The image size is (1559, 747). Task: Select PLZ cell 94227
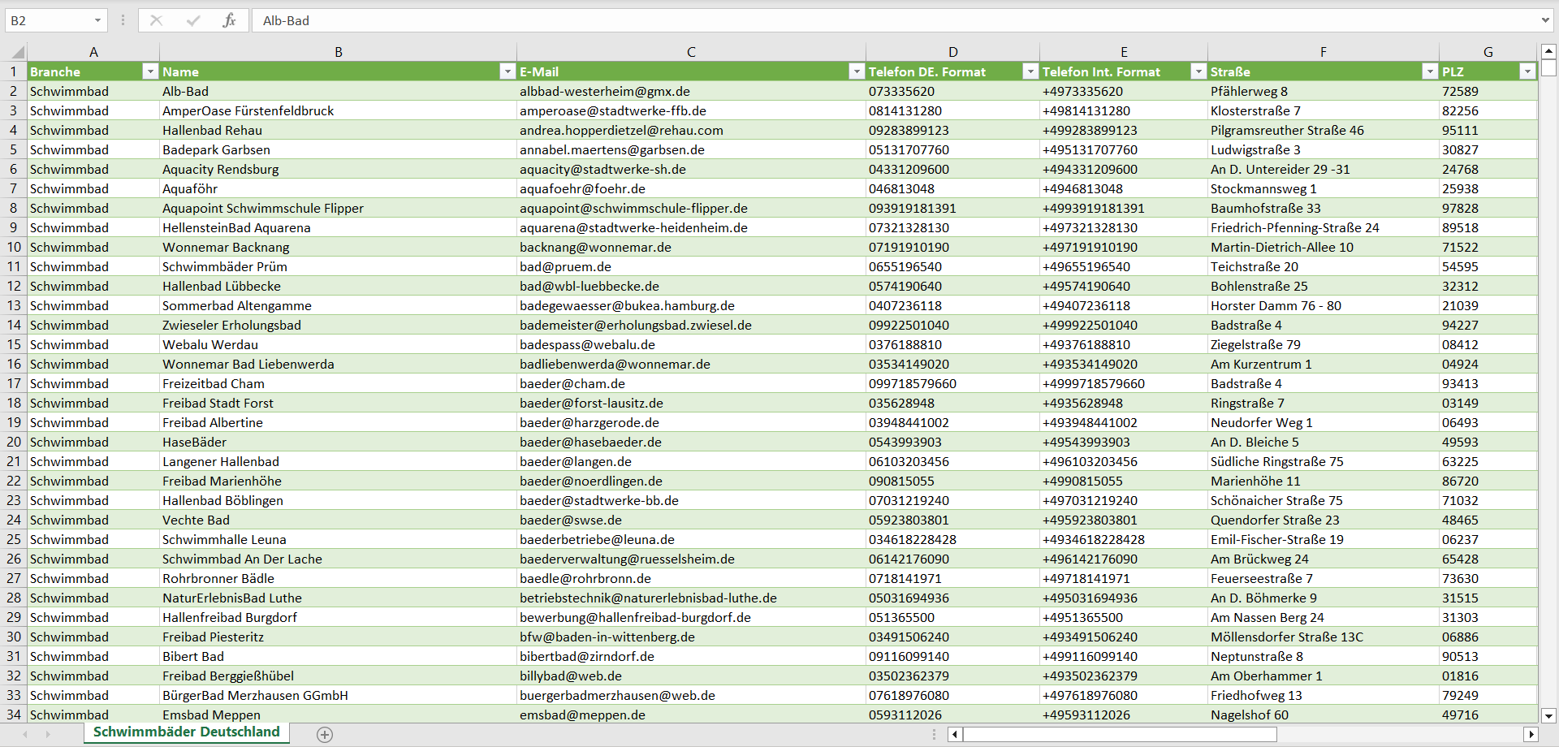(1488, 325)
